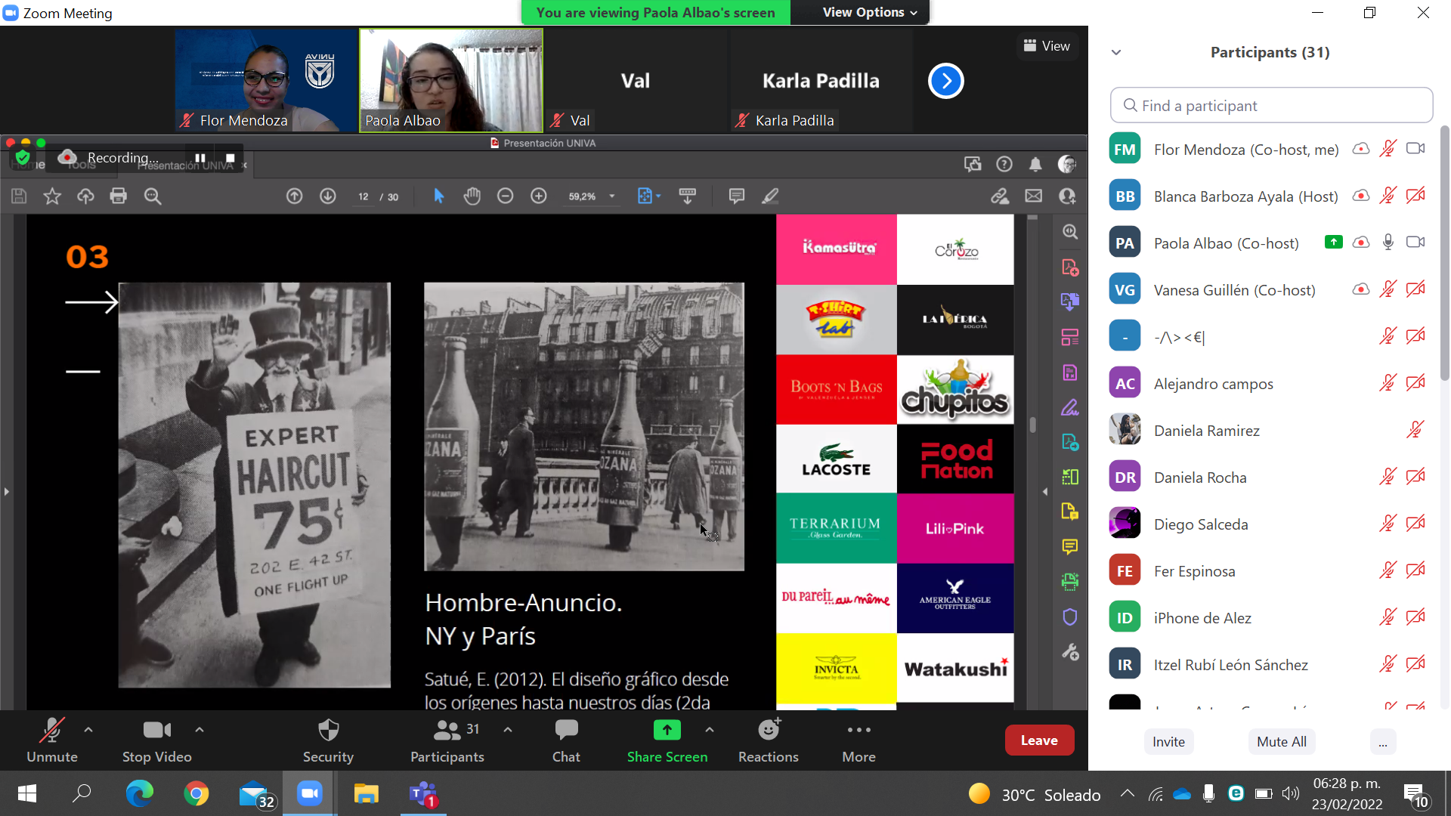Select Flor Mendoza's video thumbnail
This screenshot has height=816, width=1451.
[266, 81]
